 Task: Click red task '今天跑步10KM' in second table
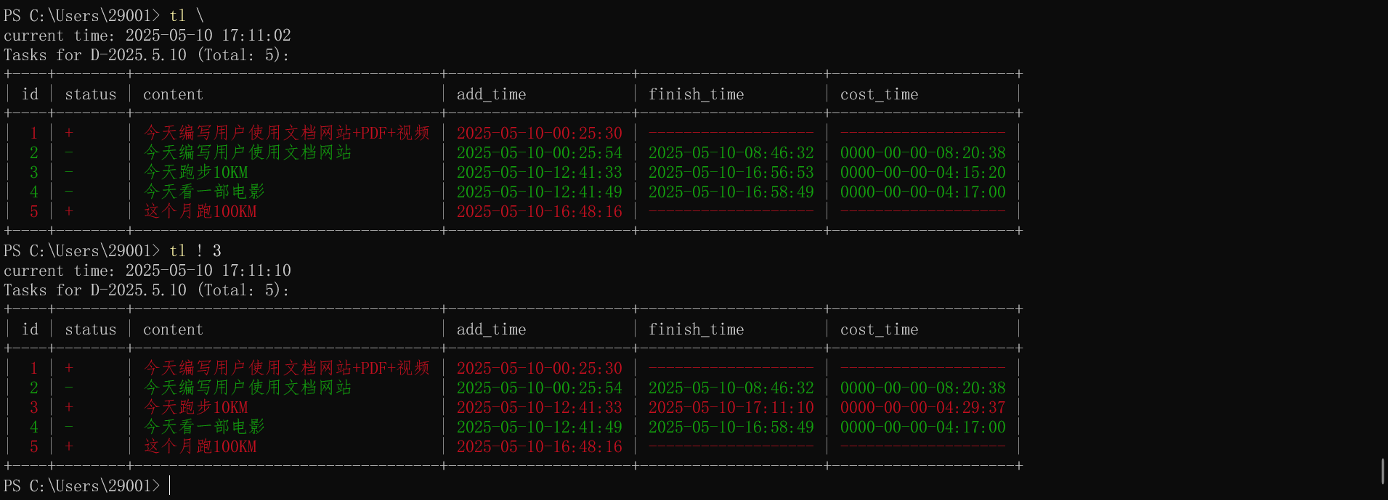point(196,407)
